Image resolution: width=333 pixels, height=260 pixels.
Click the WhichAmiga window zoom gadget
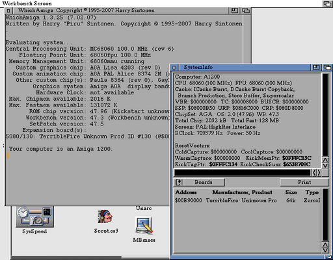click(234, 10)
